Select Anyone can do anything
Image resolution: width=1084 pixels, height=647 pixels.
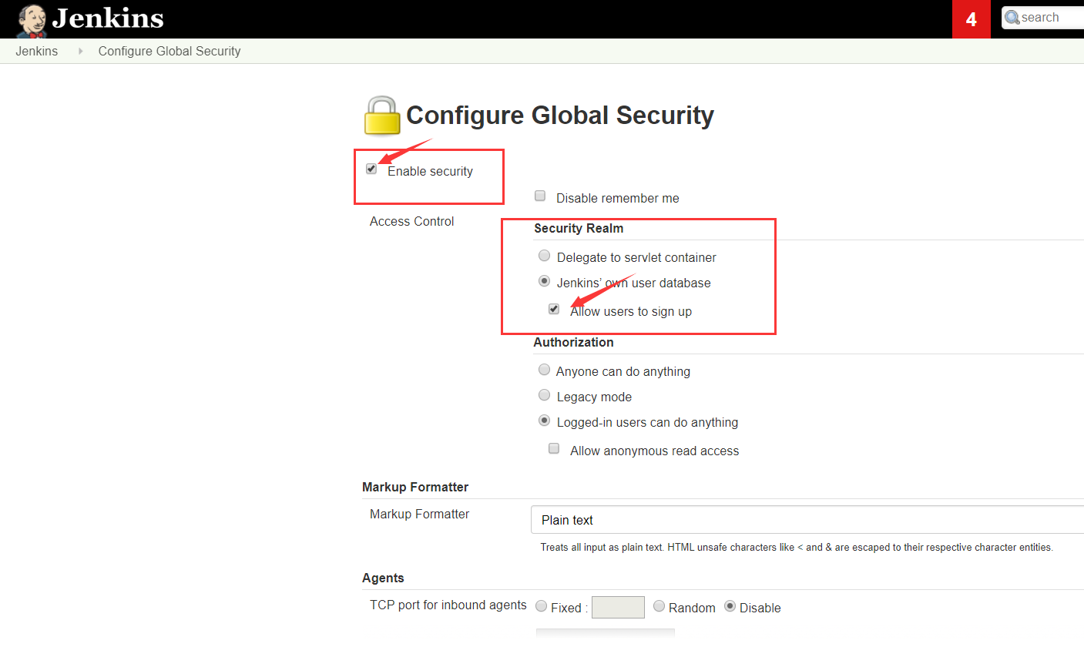(x=544, y=370)
